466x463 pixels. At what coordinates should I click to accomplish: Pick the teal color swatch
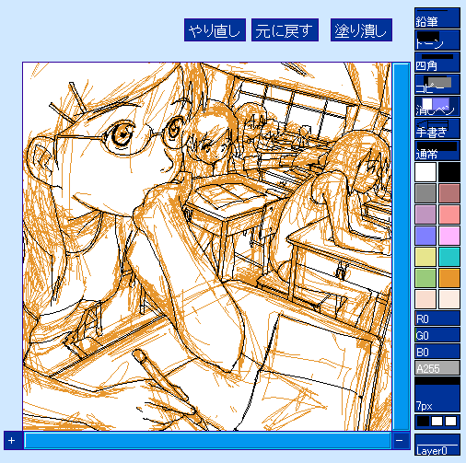tap(449, 257)
